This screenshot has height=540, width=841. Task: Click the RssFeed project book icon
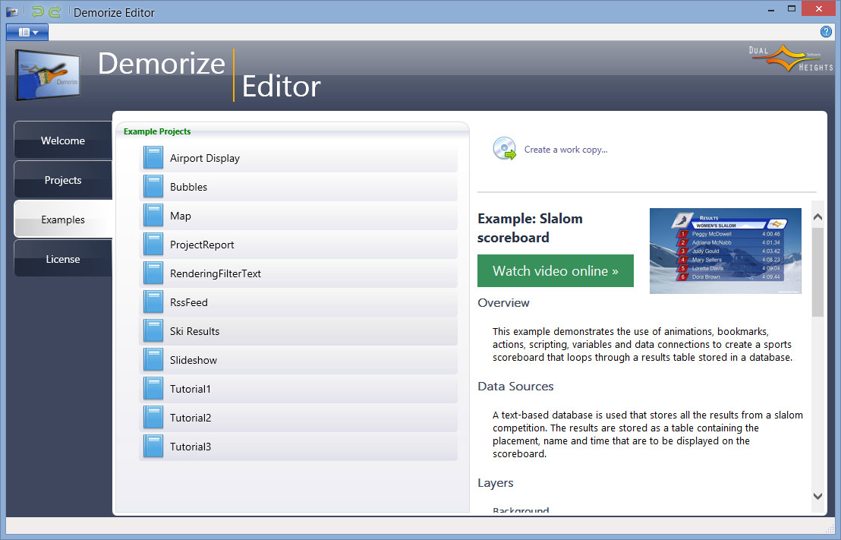tap(153, 302)
